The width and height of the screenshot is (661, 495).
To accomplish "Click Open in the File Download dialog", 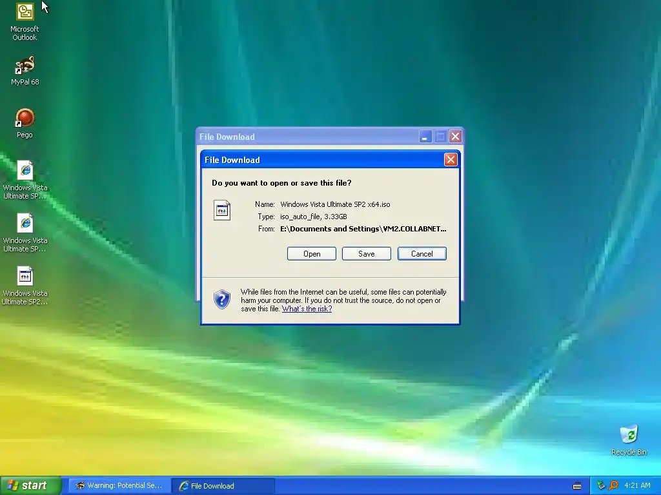I will click(312, 254).
